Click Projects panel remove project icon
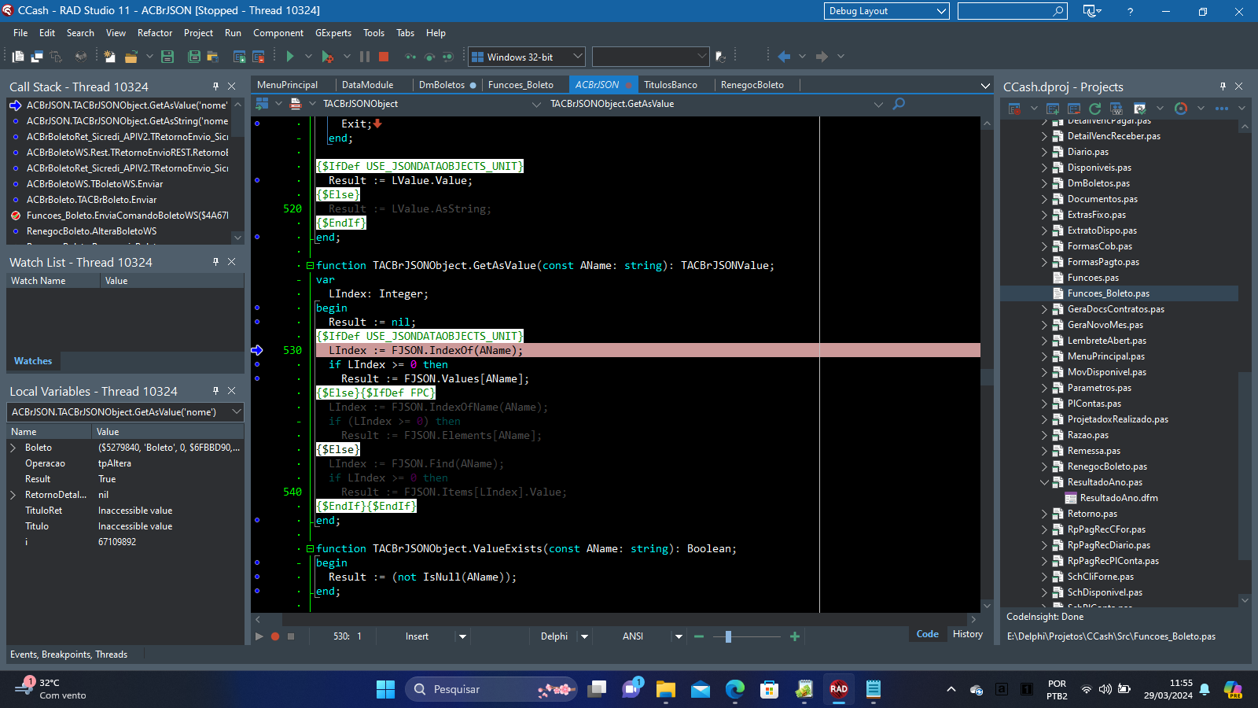 coord(1074,109)
